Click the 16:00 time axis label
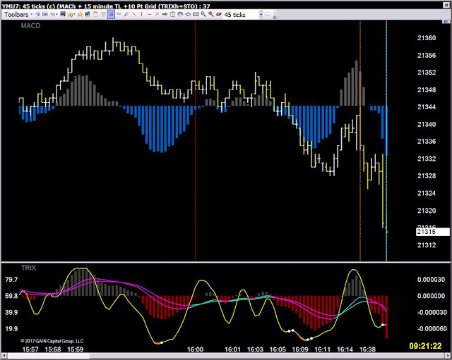The height and width of the screenshot is (360, 452). [x=195, y=349]
